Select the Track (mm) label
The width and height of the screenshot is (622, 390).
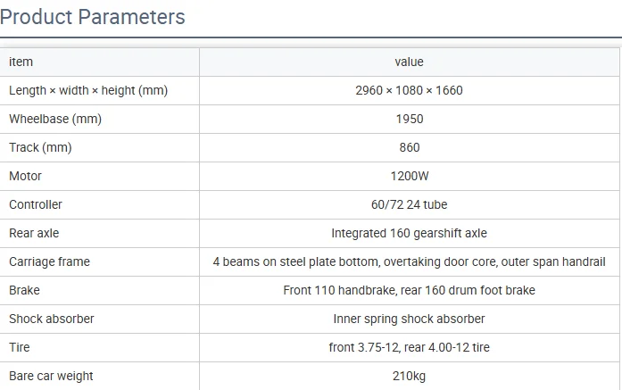coord(40,147)
